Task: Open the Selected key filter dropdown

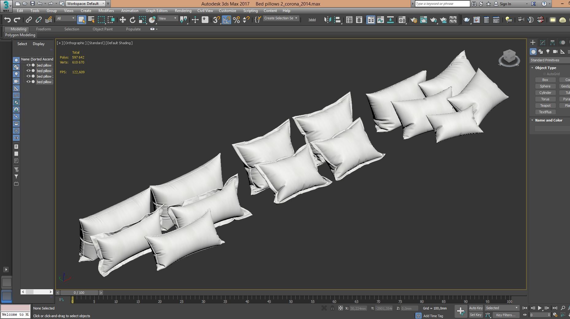Action: tap(502, 308)
